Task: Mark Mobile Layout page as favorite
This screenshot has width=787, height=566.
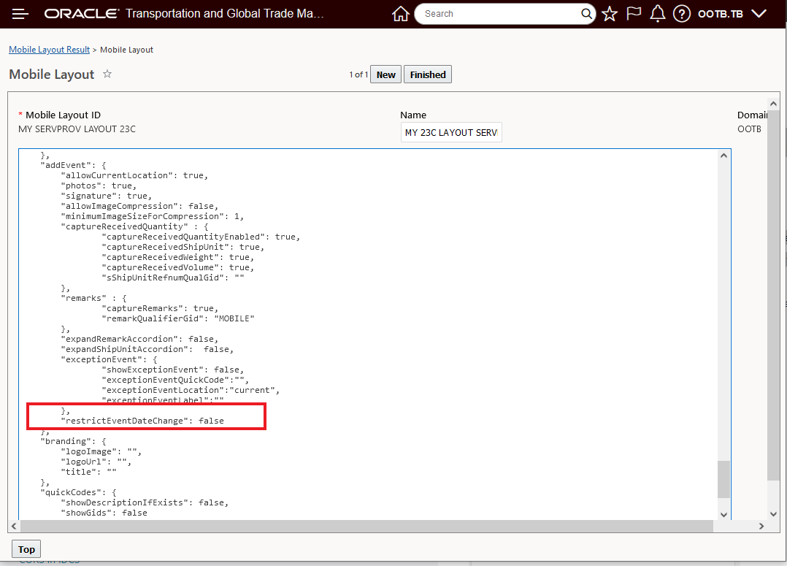Action: coord(107,74)
